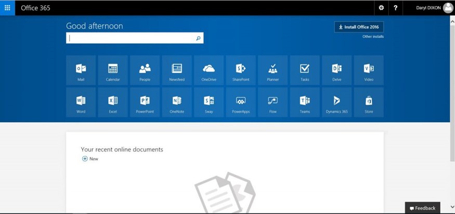
Task: Click the page scrollbar up arrow
Action: tap(452, 21)
